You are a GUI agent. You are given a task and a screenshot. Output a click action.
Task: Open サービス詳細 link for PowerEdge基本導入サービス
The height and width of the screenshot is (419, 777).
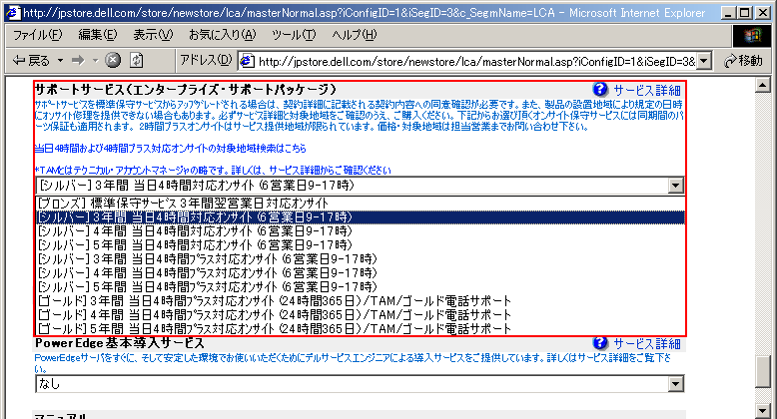[x=647, y=344]
